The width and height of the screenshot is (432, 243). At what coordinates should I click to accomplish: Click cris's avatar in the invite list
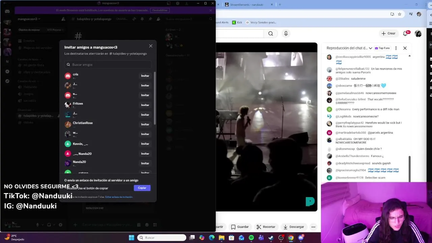pyautogui.click(x=68, y=76)
